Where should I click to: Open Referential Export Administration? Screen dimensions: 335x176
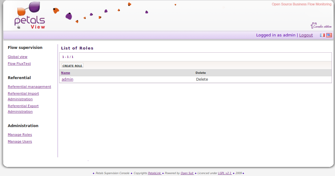pos(23,106)
